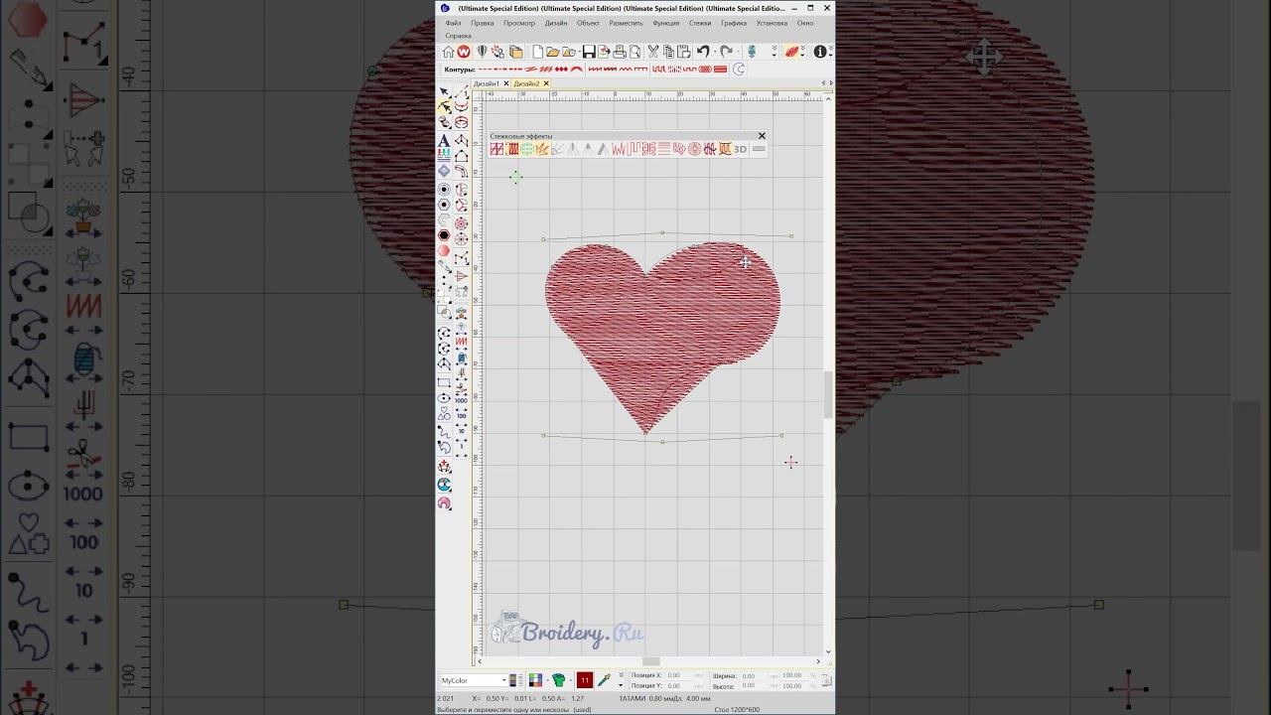Select the Cut scissors icon
The width and height of the screenshot is (1271, 715).
(x=653, y=52)
